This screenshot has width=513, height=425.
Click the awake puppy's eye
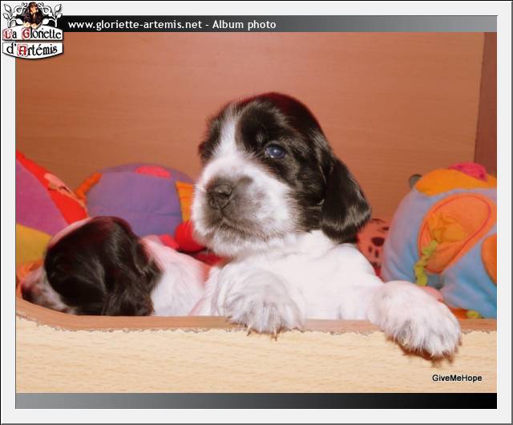(x=275, y=151)
